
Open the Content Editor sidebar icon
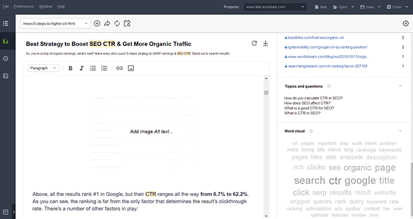5,41
